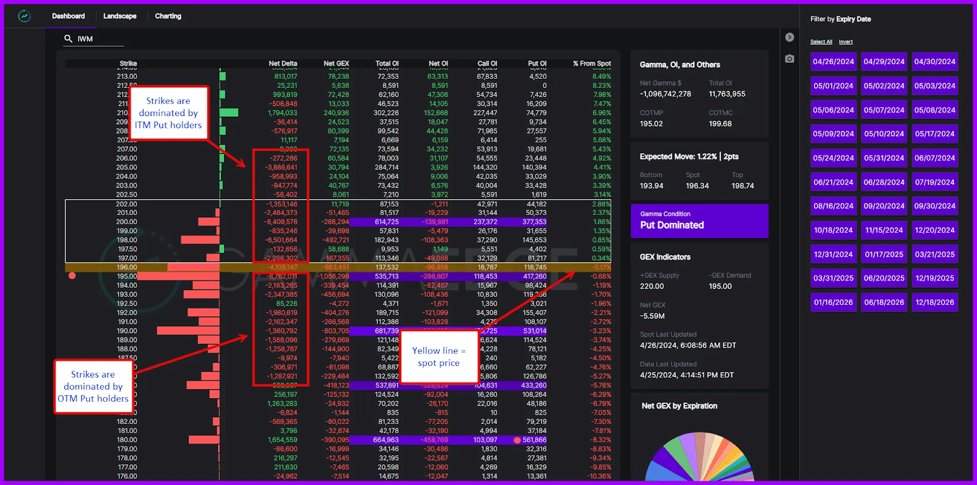This screenshot has height=485, width=977.
Task: Go to the Dashboard tab
Action: pos(68,16)
